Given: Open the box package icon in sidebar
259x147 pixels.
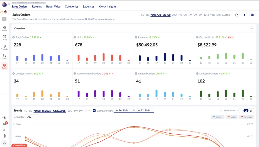Looking at the screenshot, I should click(4, 118).
